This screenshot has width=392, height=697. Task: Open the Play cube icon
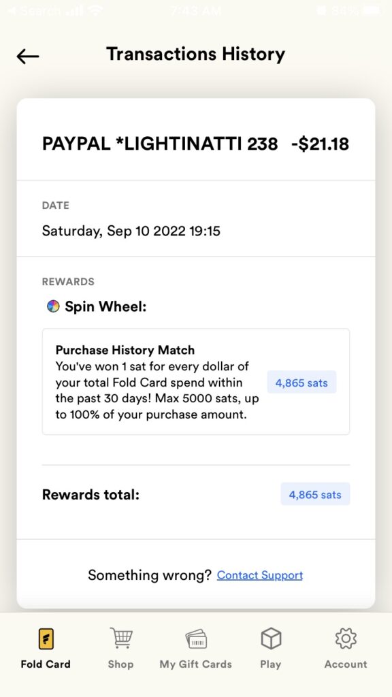pos(271,638)
